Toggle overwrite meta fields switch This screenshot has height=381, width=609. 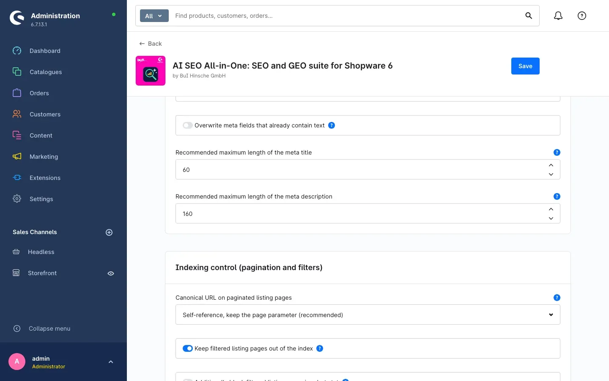tap(188, 125)
